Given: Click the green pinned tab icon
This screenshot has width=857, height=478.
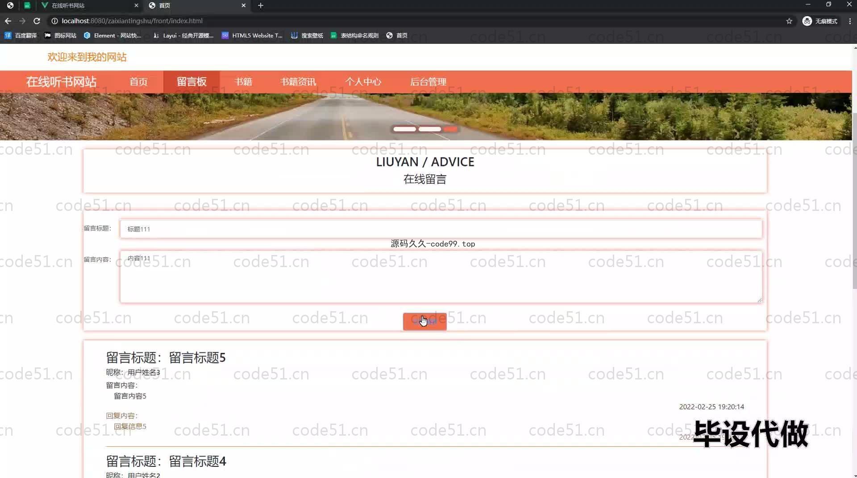Looking at the screenshot, I should point(27,5).
